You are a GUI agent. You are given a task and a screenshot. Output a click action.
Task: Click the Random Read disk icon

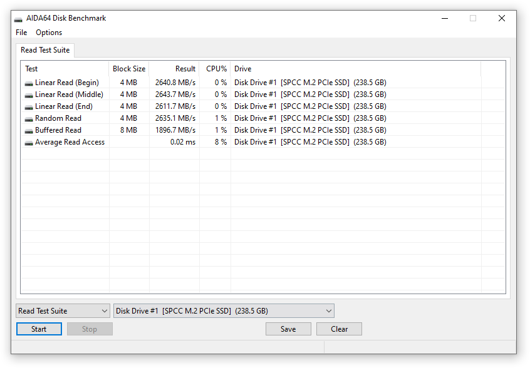[x=29, y=119]
